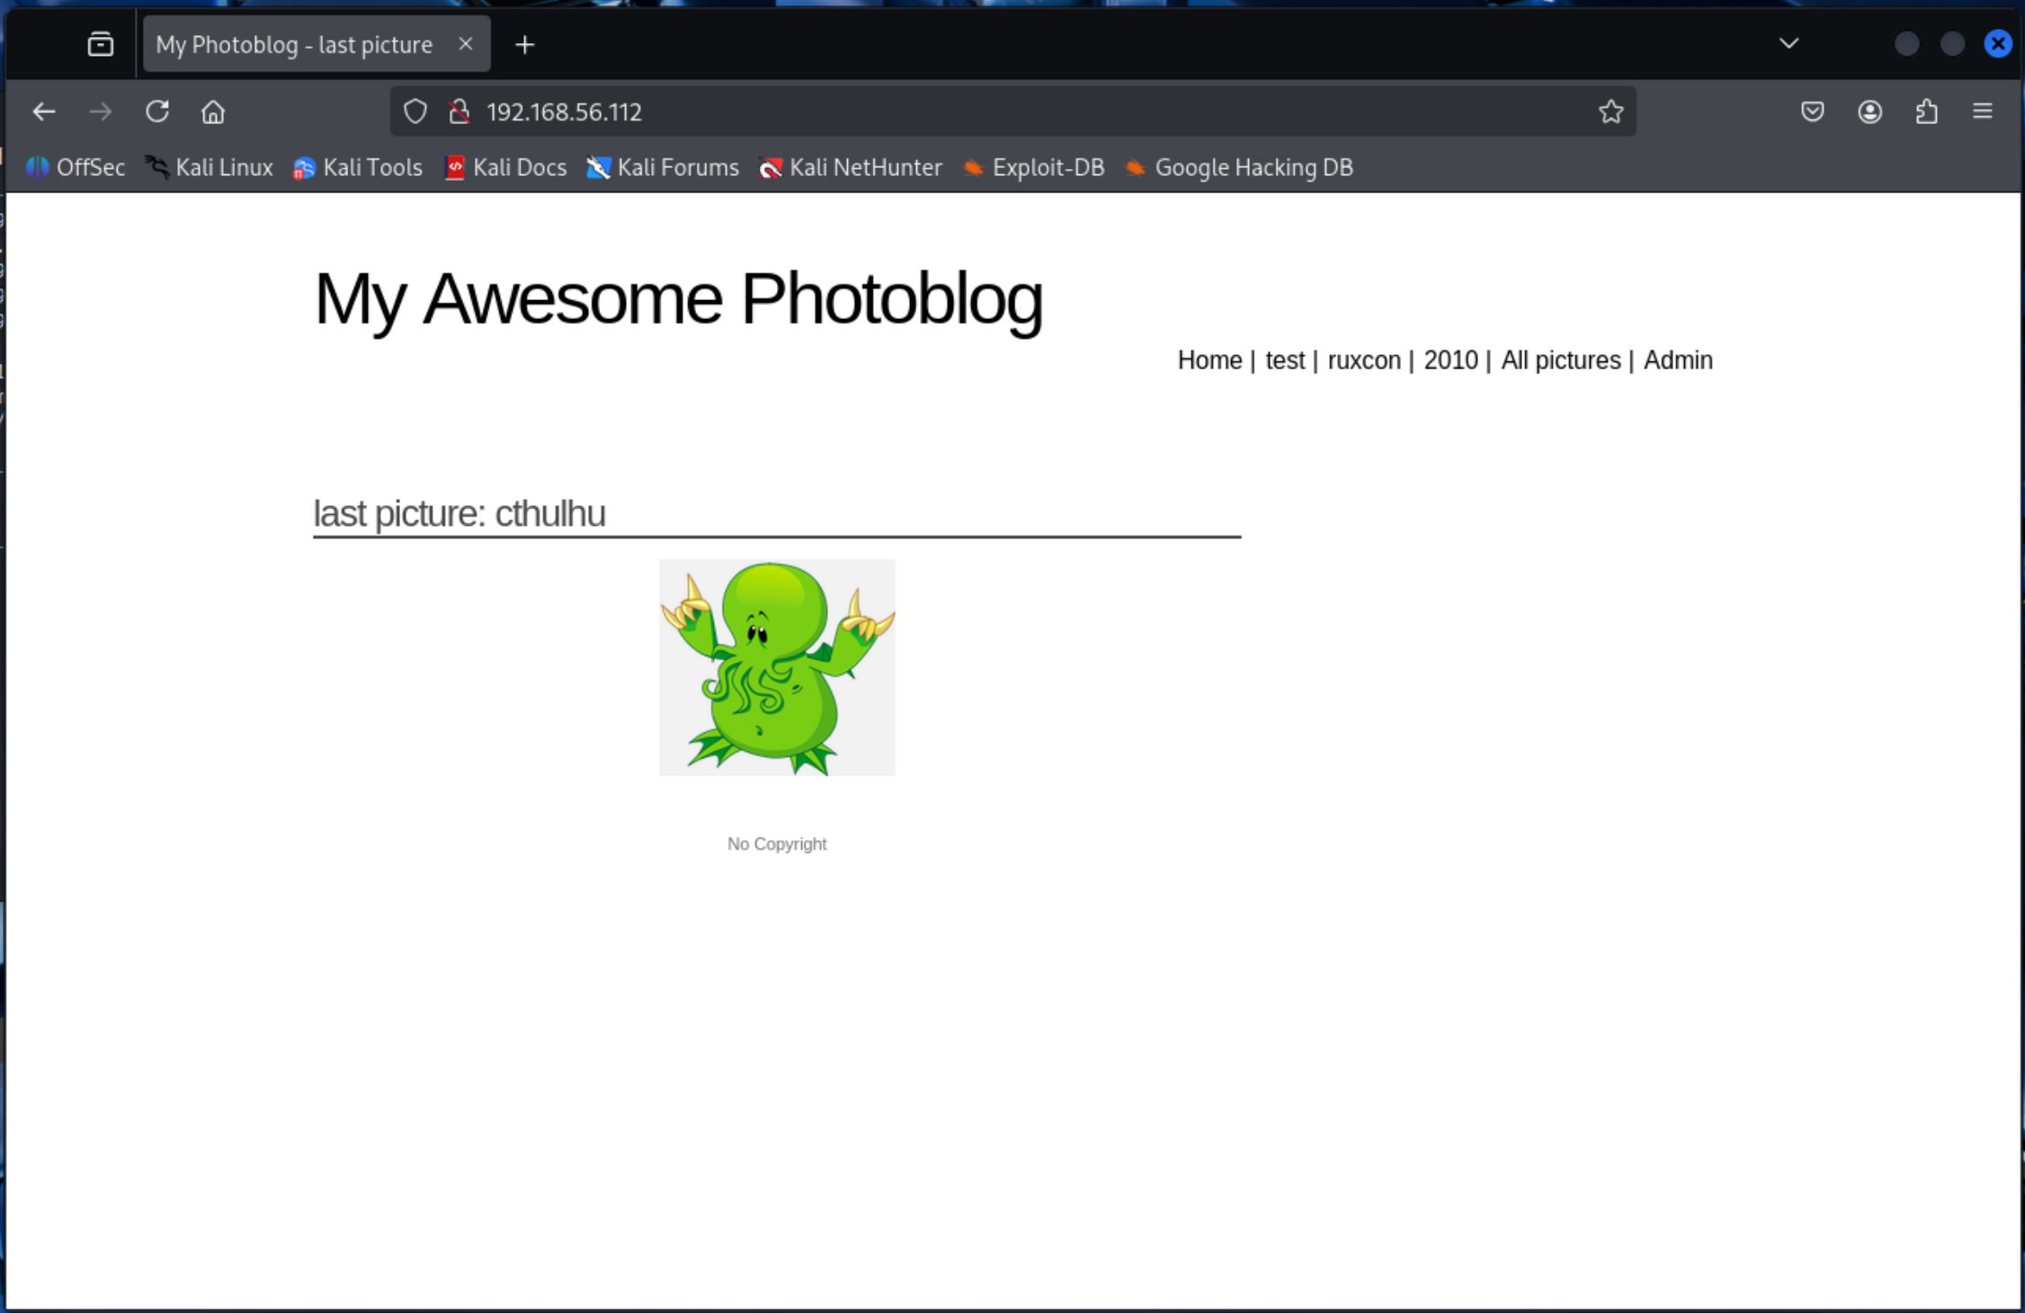2025x1313 pixels.
Task: Click the insecure connection padlock icon
Action: pos(459,111)
